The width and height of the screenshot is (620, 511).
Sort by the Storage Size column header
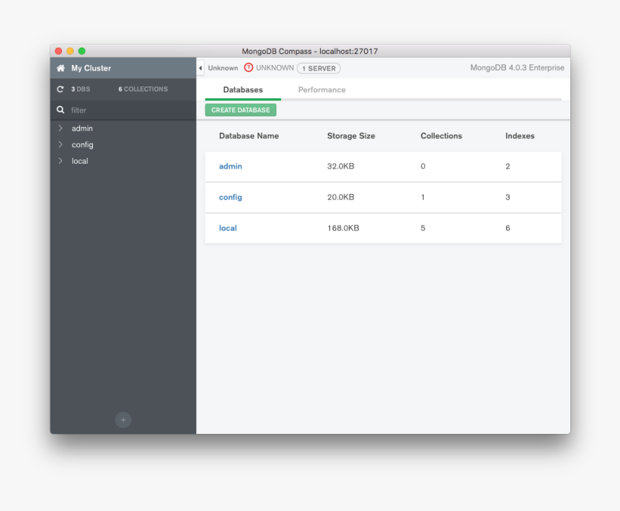pos(351,135)
